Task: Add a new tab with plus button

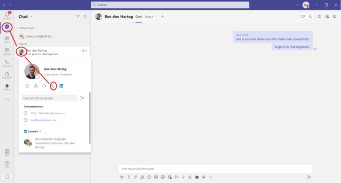Action: click(162, 17)
